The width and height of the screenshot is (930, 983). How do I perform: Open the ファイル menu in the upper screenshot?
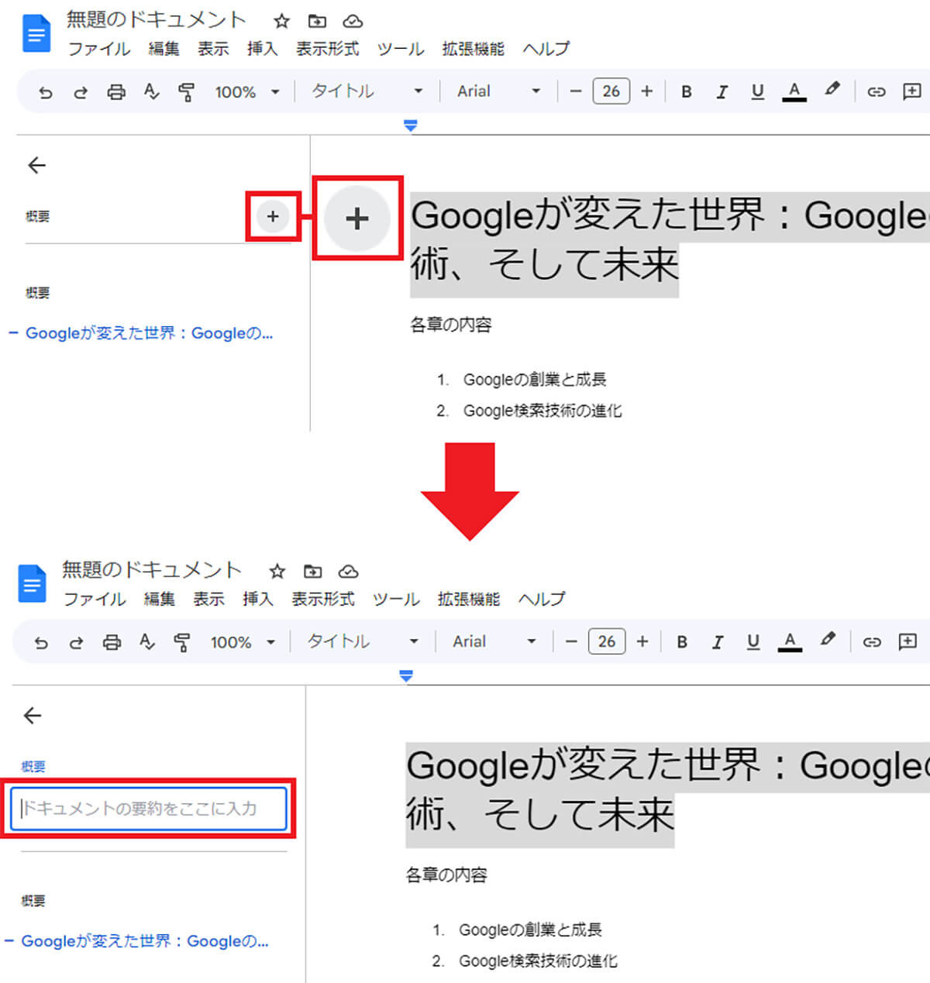99,49
